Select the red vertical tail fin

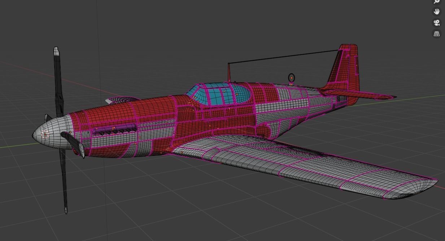click(x=345, y=70)
